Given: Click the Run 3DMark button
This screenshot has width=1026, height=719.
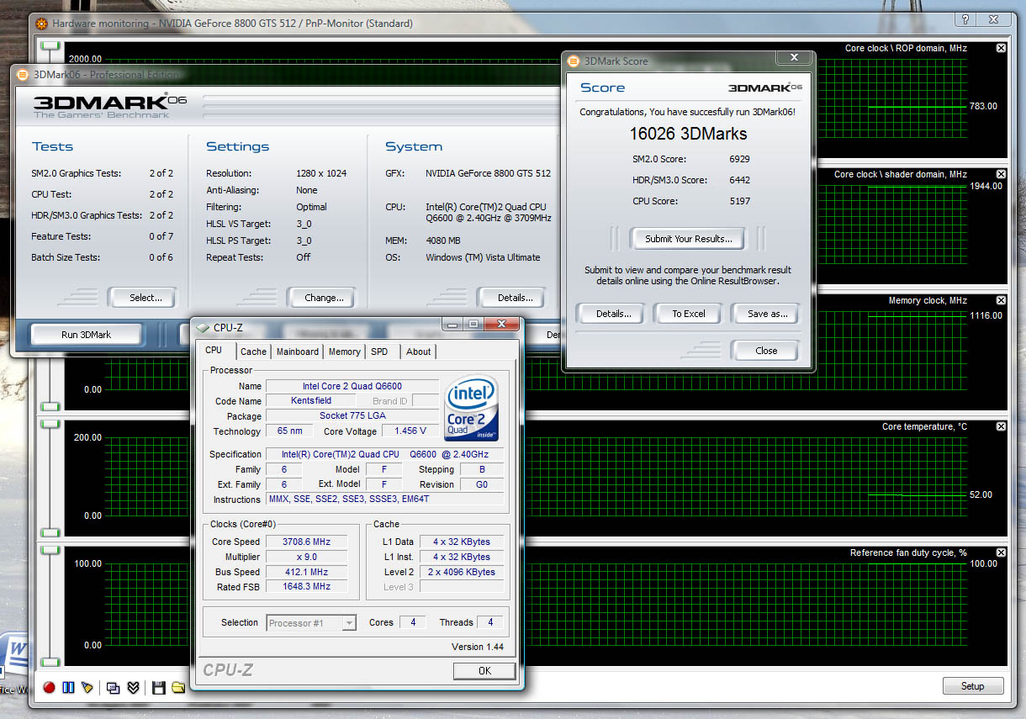Looking at the screenshot, I should pos(86,335).
